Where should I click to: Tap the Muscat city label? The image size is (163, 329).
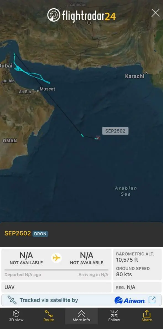47,89
